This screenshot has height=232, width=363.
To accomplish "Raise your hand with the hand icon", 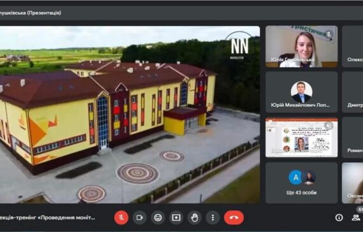I will click(194, 217).
